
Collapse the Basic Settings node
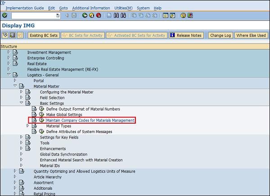click(21, 103)
